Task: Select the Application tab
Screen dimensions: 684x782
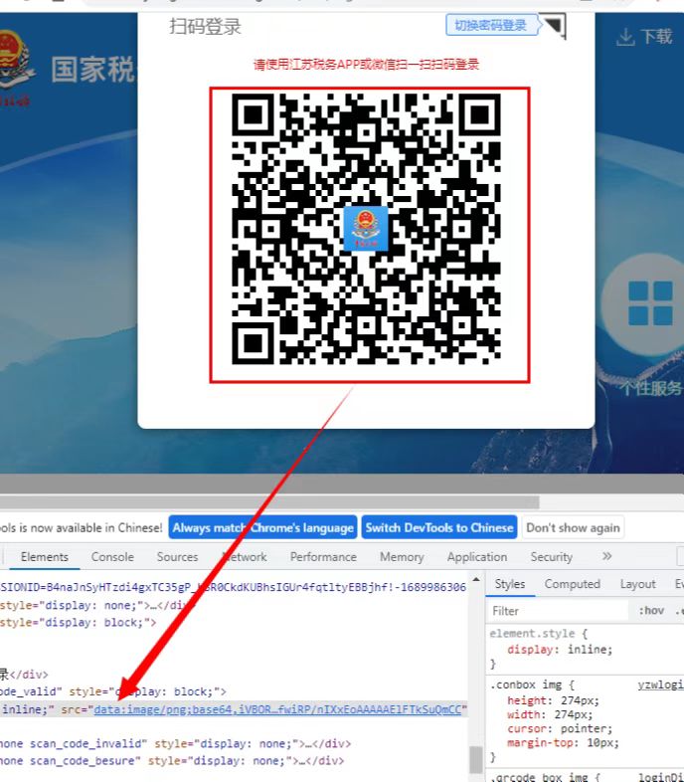Action: (477, 557)
